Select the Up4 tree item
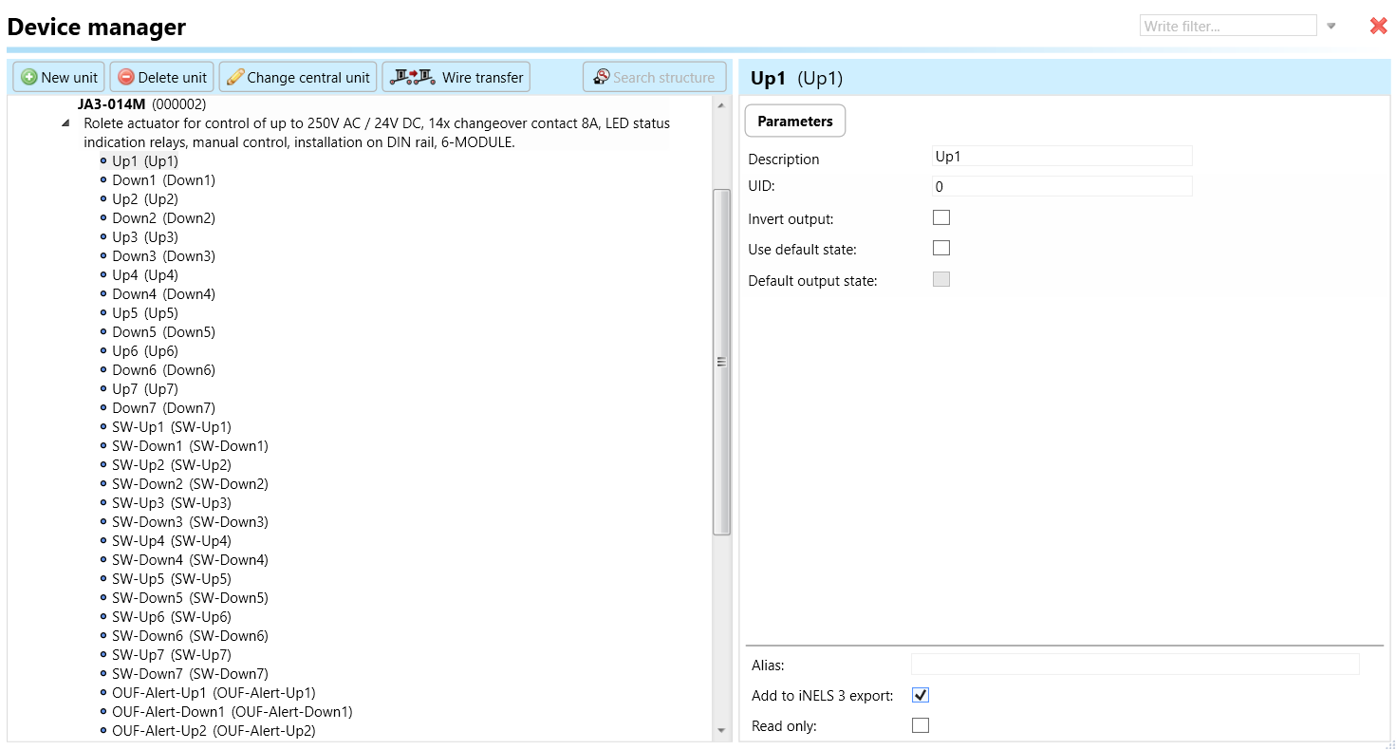Viewport: 1396px width, 750px height. [144, 275]
